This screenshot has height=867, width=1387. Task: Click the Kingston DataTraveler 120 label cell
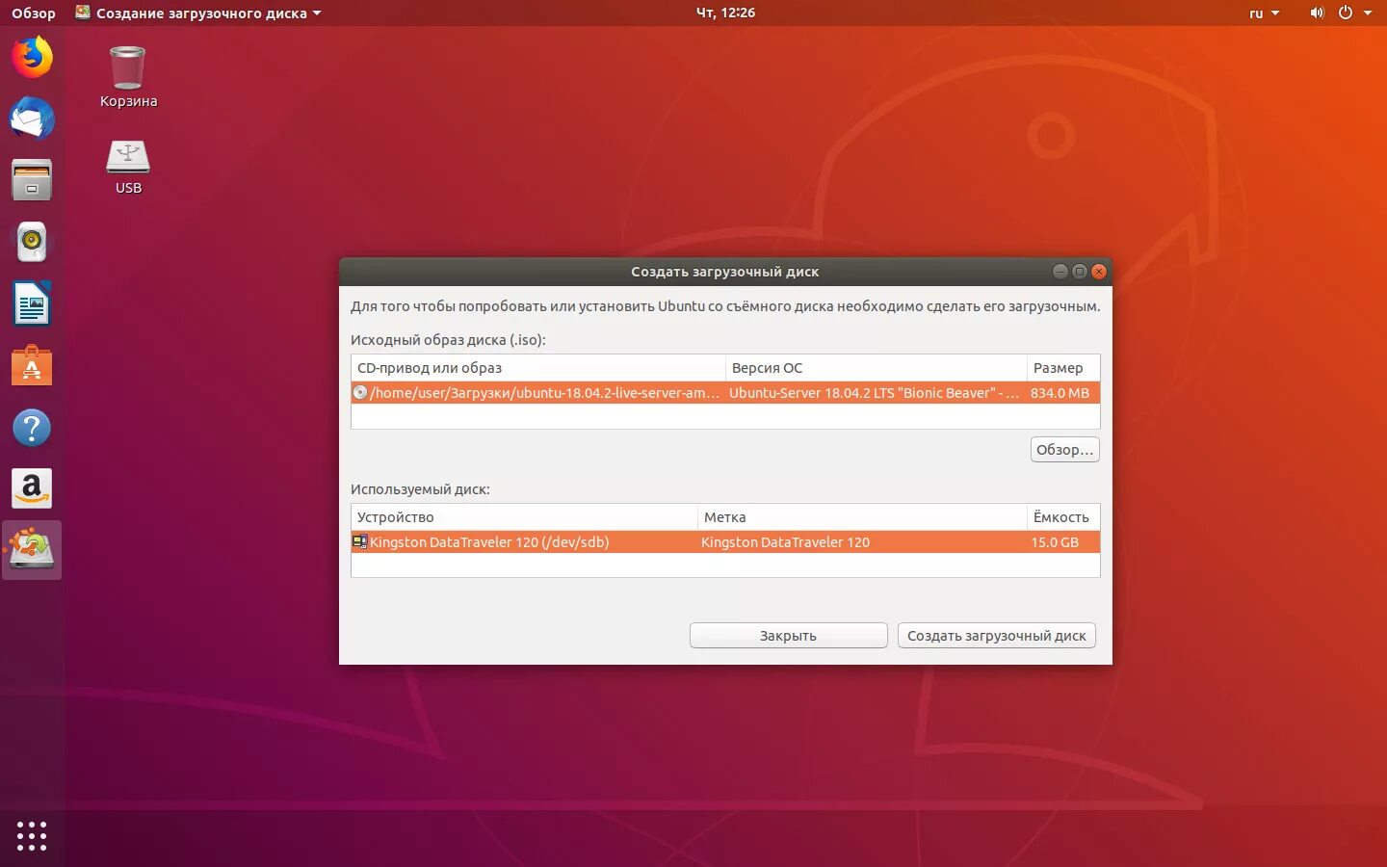coord(785,542)
